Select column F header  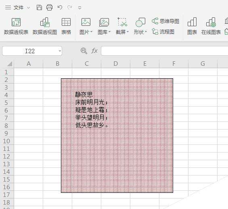point(174,64)
